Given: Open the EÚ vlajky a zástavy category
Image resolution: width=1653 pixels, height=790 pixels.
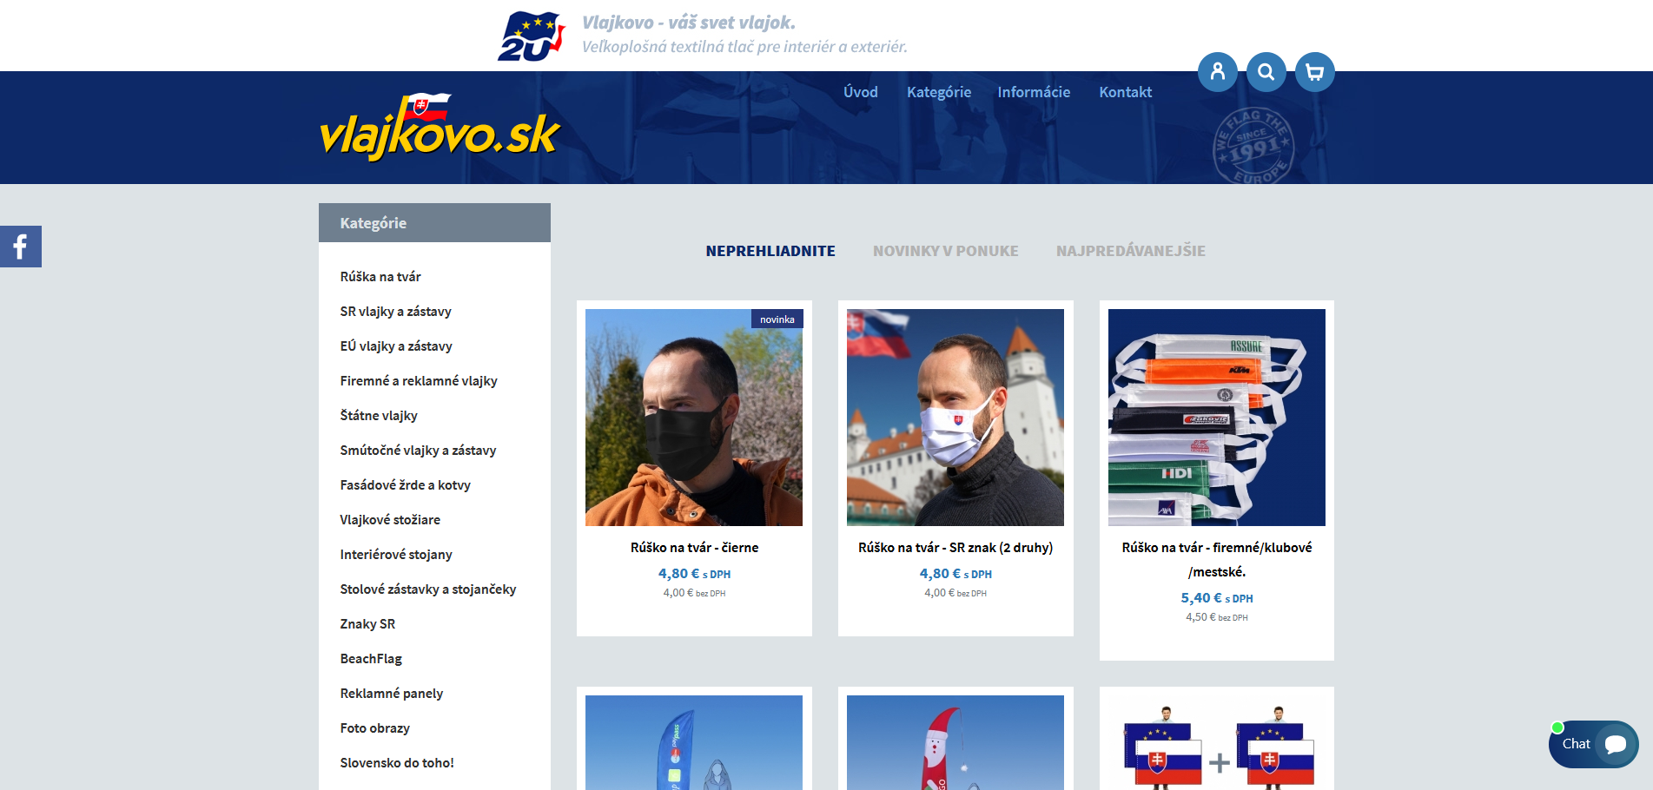Looking at the screenshot, I should tap(396, 346).
